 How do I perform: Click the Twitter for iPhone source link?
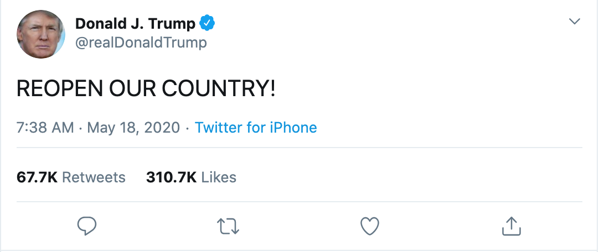pos(256,128)
